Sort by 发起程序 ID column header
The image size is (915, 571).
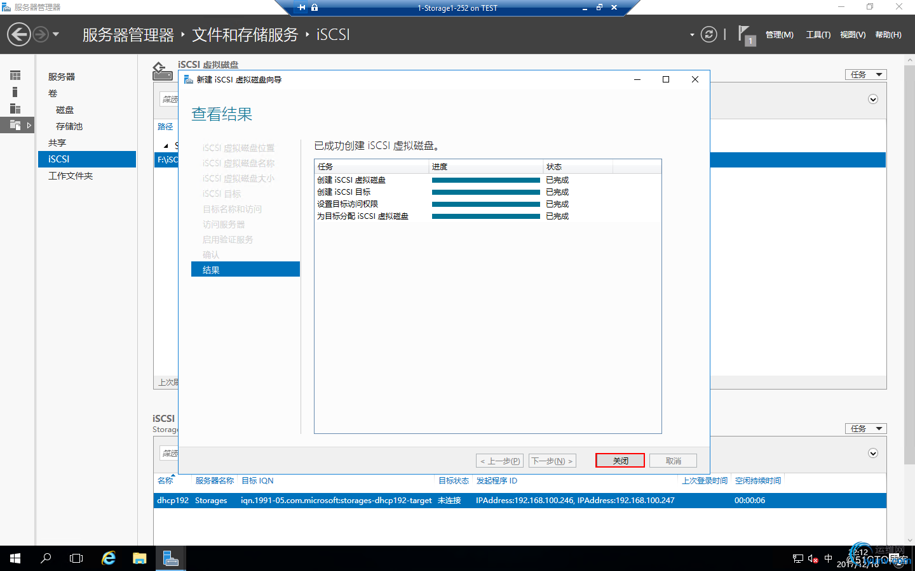pyautogui.click(x=497, y=481)
